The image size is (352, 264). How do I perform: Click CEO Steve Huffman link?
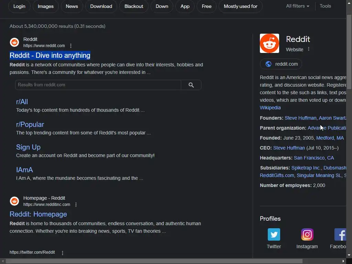pos(289,148)
